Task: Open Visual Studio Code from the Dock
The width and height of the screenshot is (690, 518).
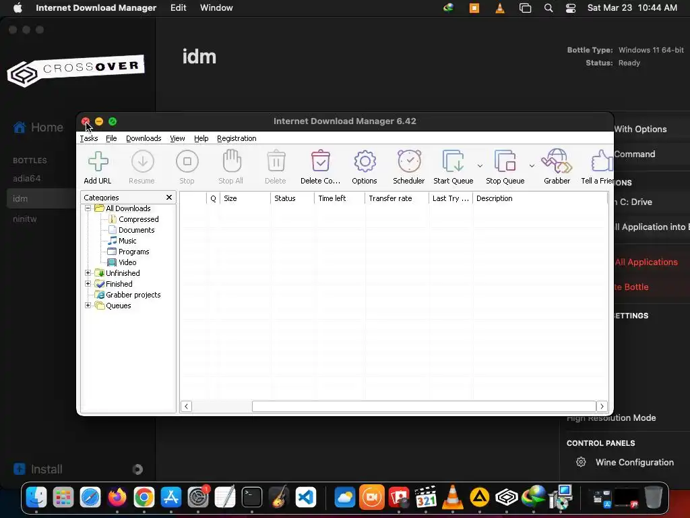Action: [306, 497]
